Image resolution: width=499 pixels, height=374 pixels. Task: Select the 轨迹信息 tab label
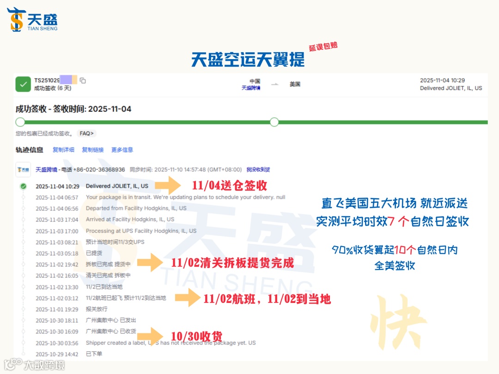29,150
